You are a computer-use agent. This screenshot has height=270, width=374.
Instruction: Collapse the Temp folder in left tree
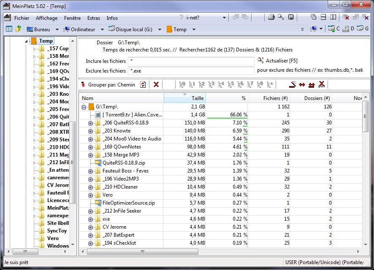point(26,41)
